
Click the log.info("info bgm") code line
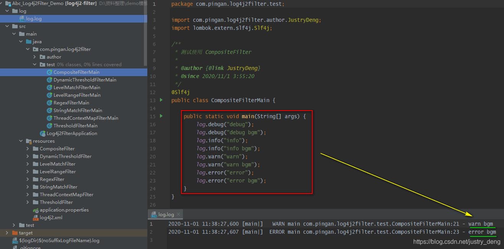pos(228,148)
